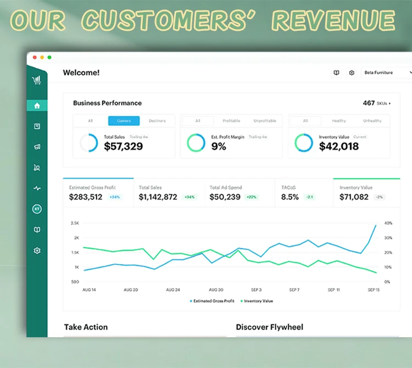Go to Home in the sidebar
Viewport: 412px width, 368px height.
37,105
